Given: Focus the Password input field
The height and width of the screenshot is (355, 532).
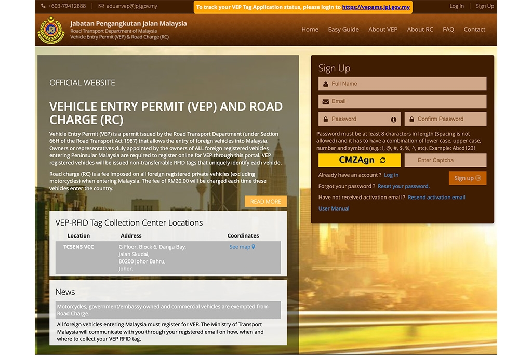Looking at the screenshot, I should pos(360,119).
